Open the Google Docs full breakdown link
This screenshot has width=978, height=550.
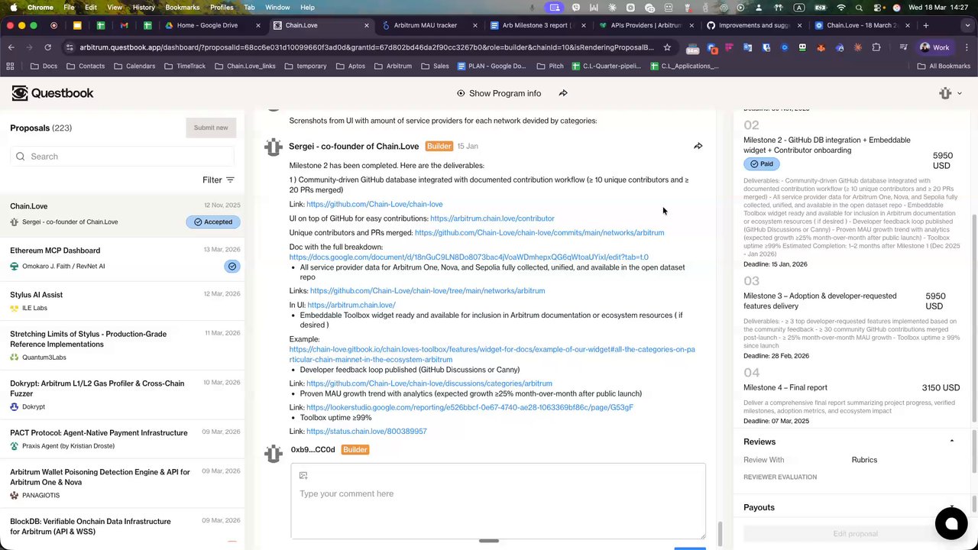(468, 257)
